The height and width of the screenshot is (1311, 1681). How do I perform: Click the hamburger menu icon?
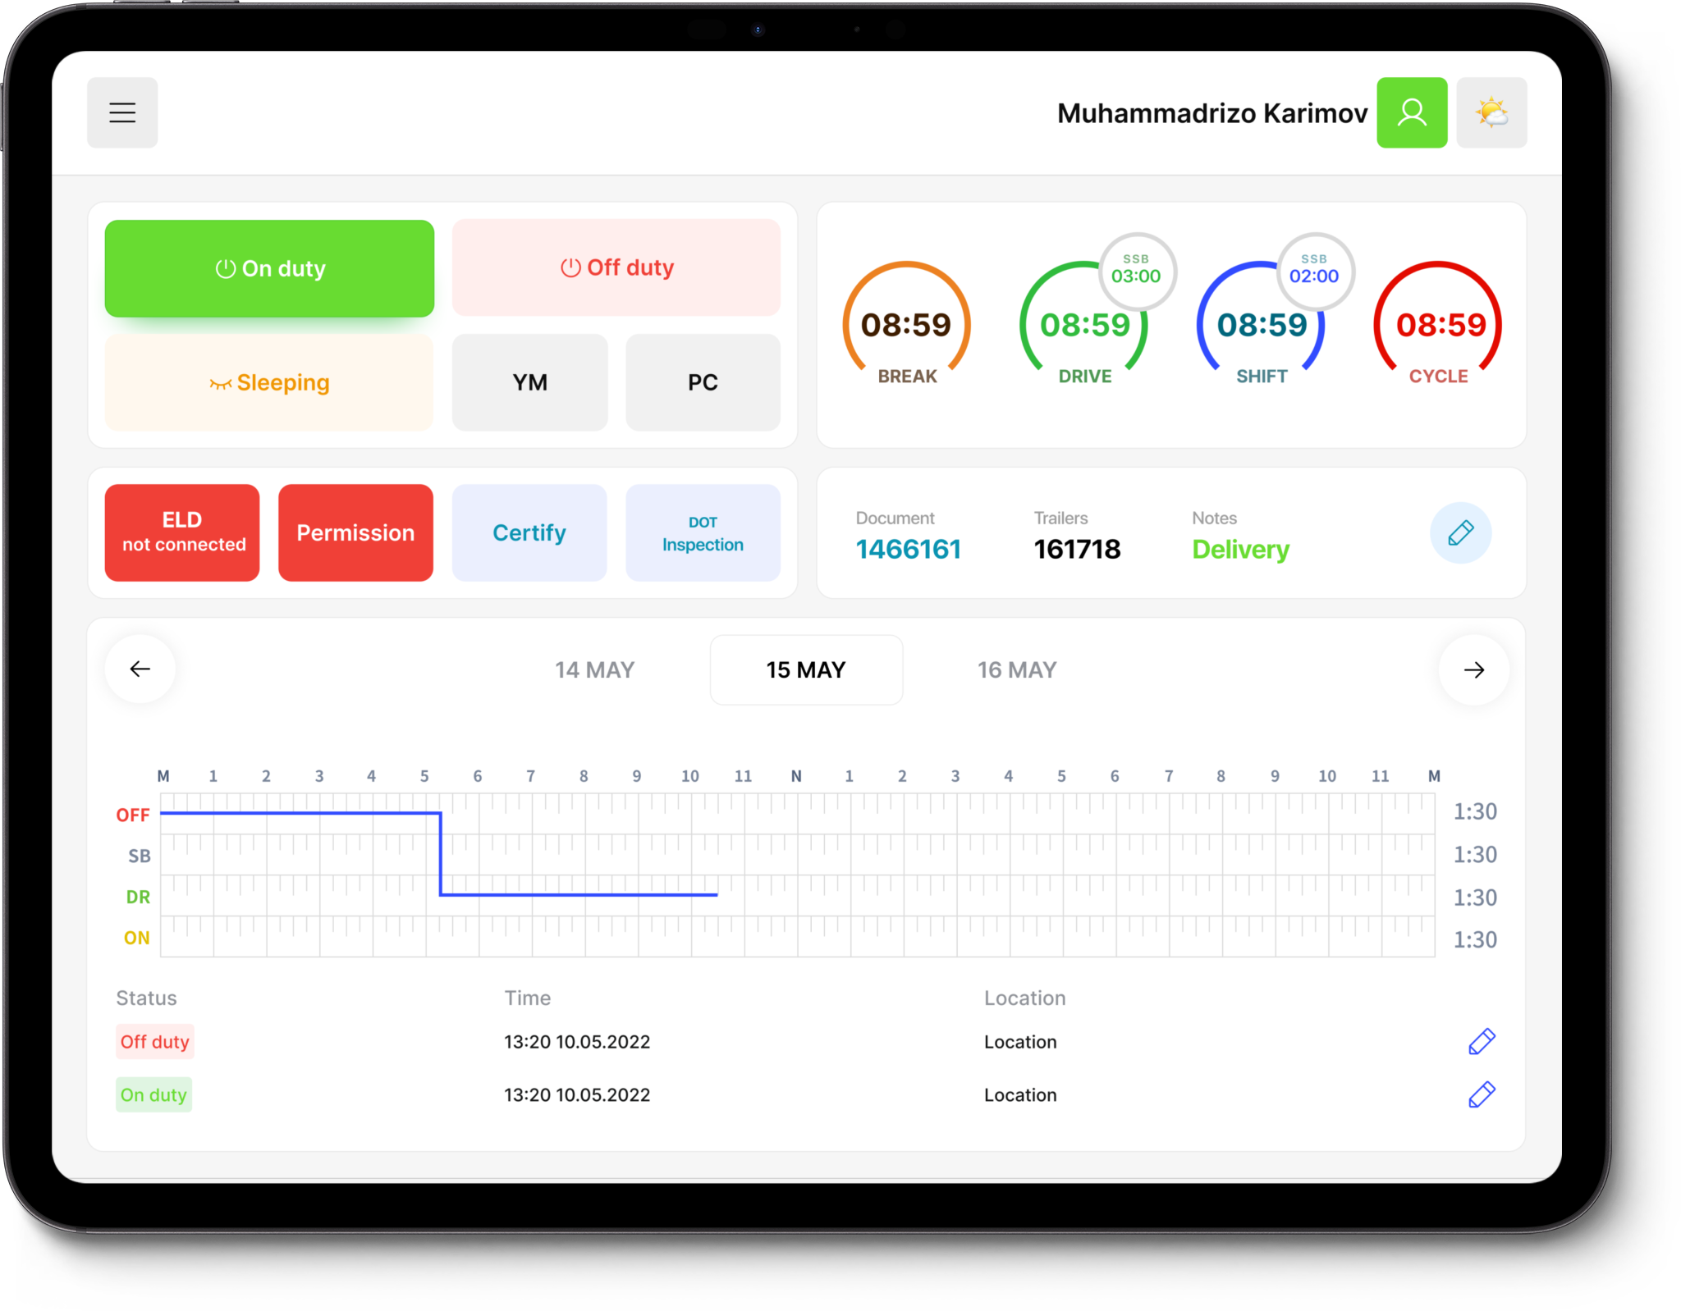pos(123,113)
